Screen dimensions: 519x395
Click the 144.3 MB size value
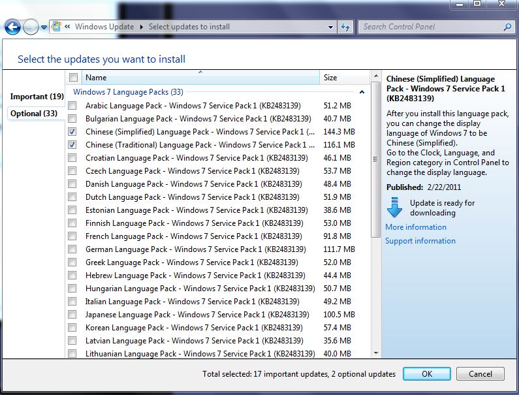pyautogui.click(x=339, y=132)
